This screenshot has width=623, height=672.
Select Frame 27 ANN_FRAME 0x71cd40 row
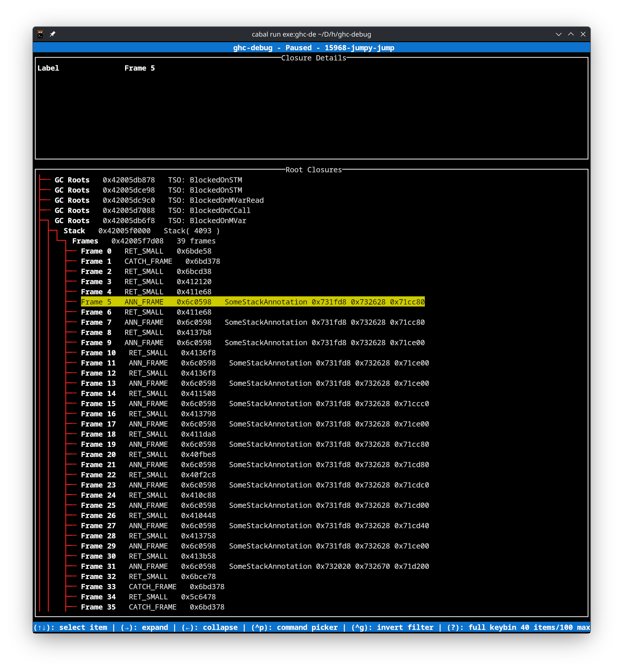click(255, 526)
